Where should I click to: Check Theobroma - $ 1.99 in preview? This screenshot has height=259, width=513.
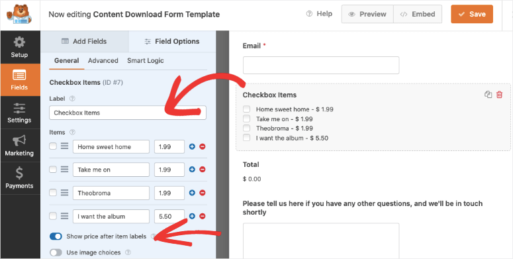click(247, 128)
